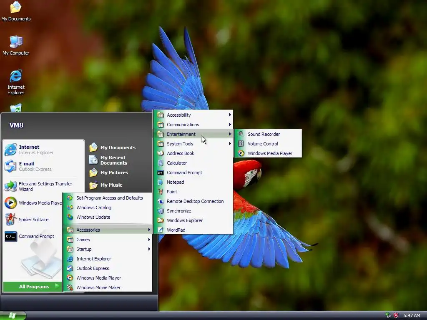Click security shield icon in system tray
Screen dimensions: 427x320
pyautogui.click(x=396, y=315)
